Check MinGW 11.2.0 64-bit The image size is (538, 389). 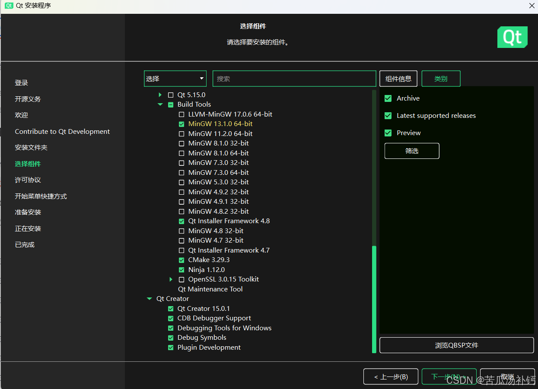click(x=181, y=134)
